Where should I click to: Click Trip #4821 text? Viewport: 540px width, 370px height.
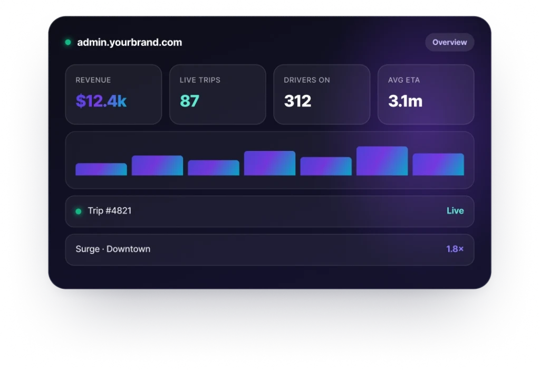(110, 211)
